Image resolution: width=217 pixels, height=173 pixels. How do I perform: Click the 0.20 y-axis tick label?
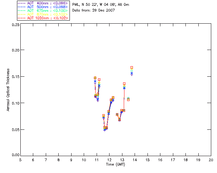tap(16, 50)
